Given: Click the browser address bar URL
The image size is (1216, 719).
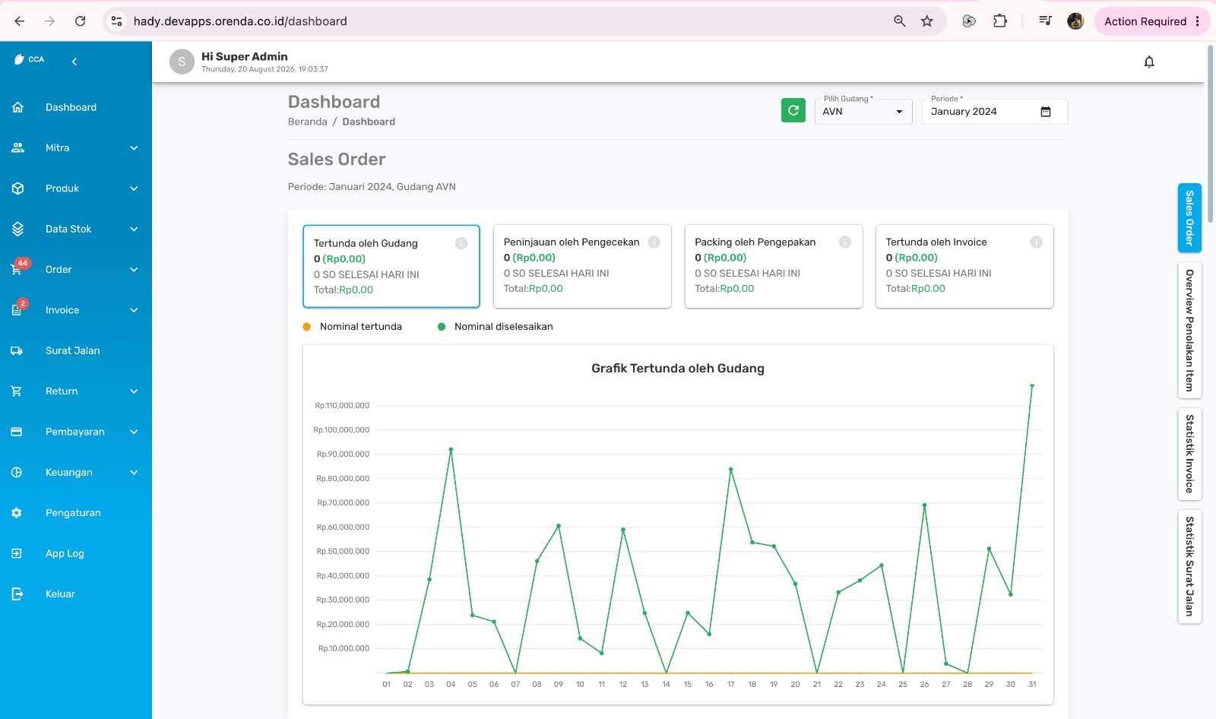Looking at the screenshot, I should click(x=240, y=21).
